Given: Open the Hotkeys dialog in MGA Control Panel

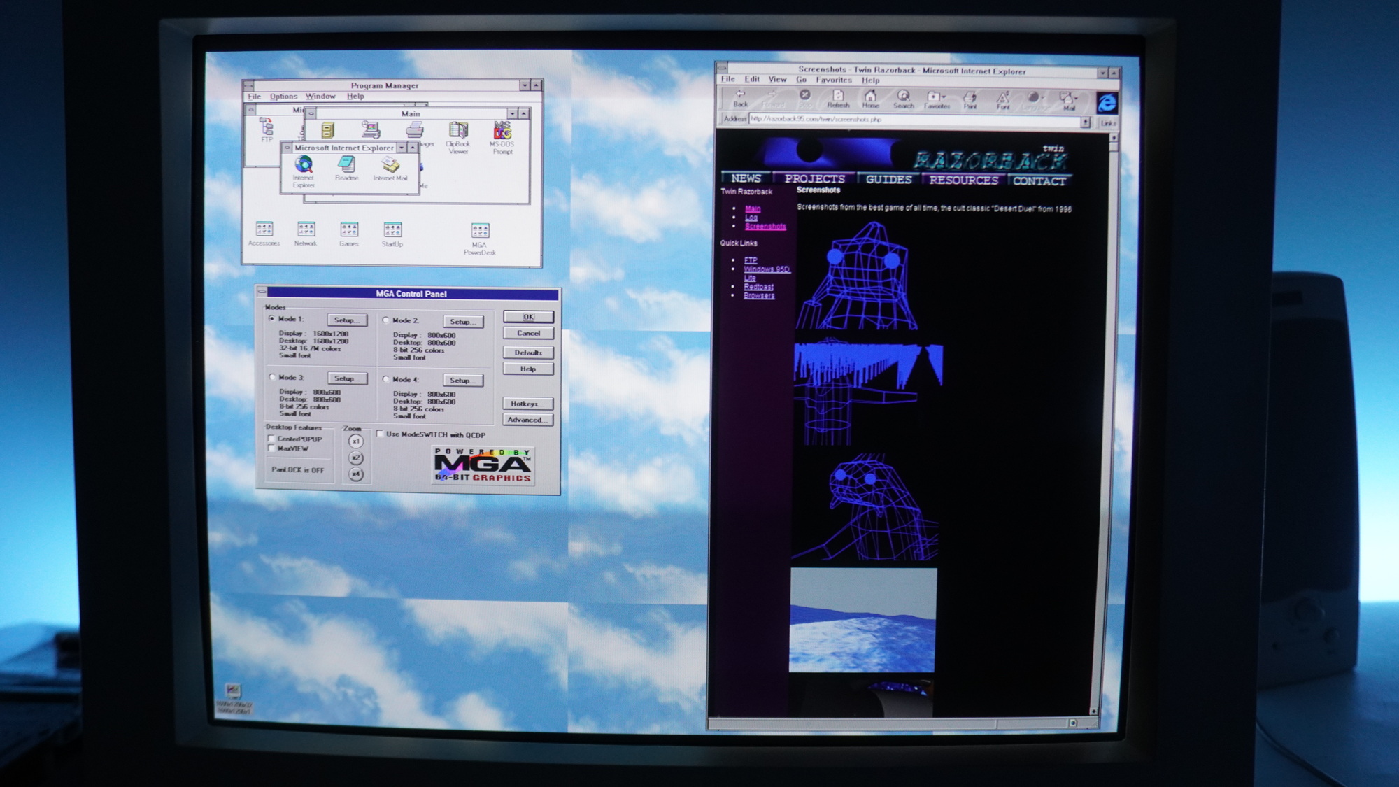Looking at the screenshot, I should [x=528, y=404].
